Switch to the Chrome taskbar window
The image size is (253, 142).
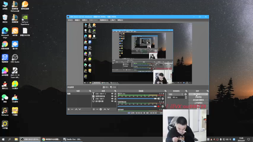tap(51, 139)
